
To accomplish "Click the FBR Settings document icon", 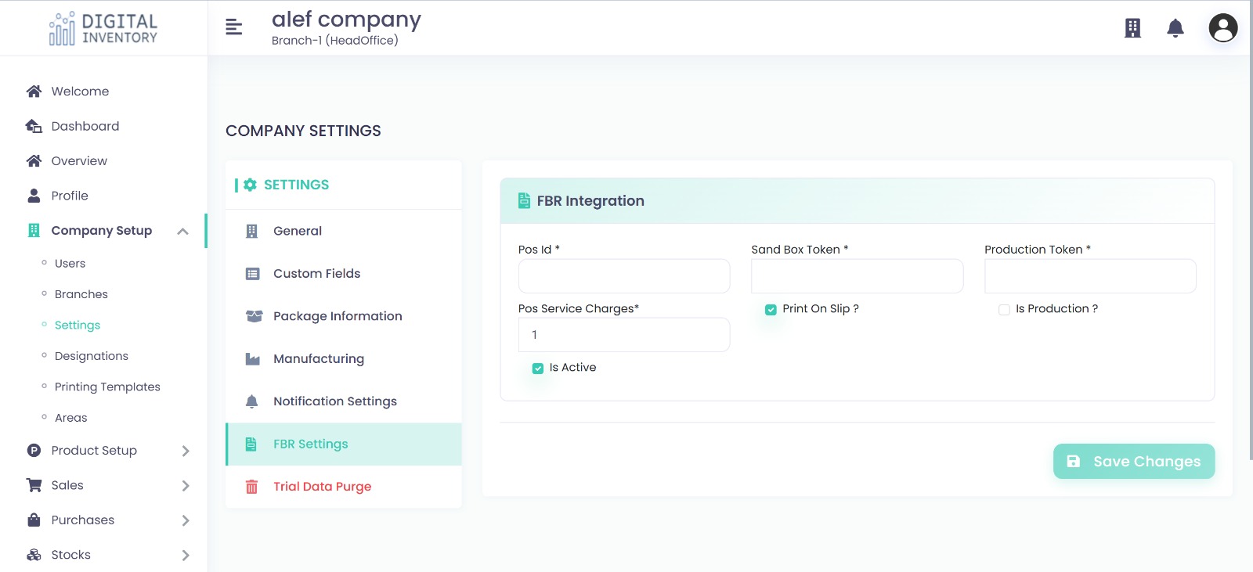I will pos(251,444).
